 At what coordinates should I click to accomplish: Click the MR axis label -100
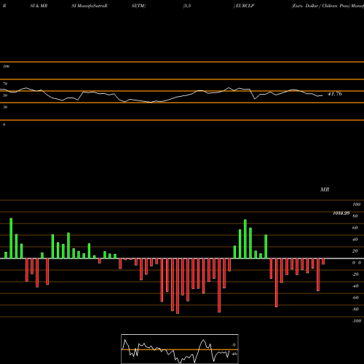click(x=357, y=321)
